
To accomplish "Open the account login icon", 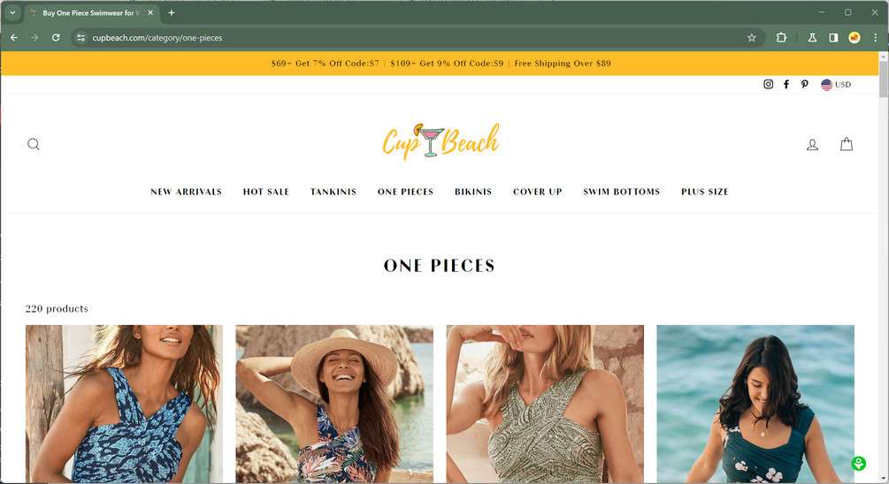I will point(812,144).
